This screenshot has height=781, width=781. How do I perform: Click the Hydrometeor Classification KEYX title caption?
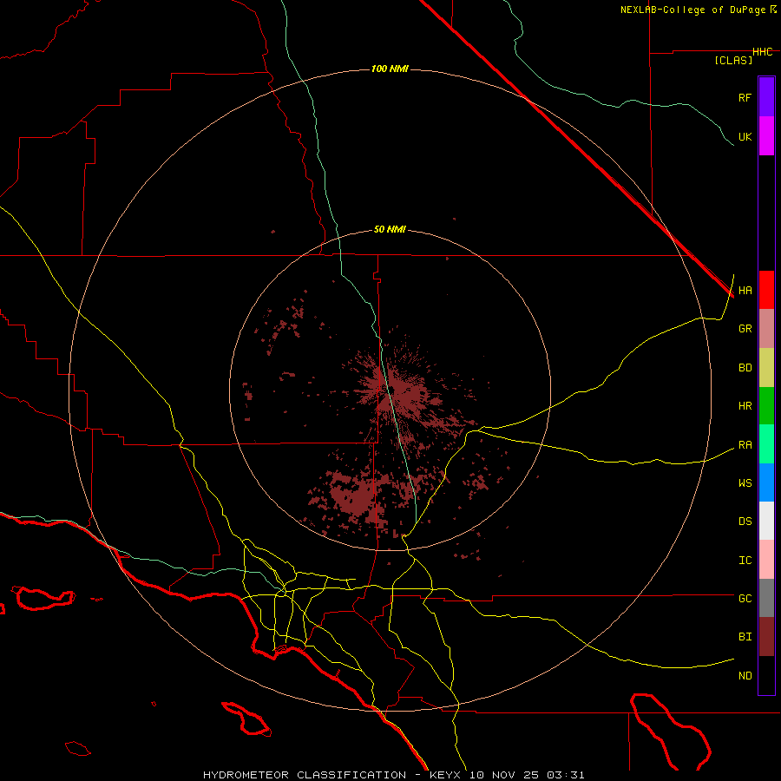pyautogui.click(x=393, y=775)
